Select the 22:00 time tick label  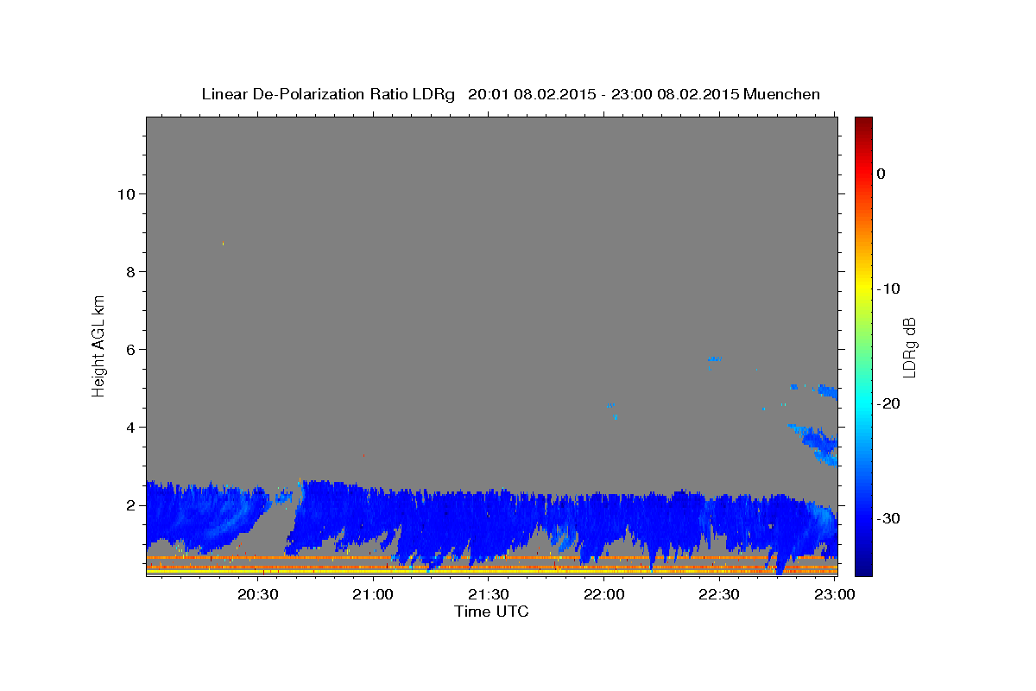[604, 594]
